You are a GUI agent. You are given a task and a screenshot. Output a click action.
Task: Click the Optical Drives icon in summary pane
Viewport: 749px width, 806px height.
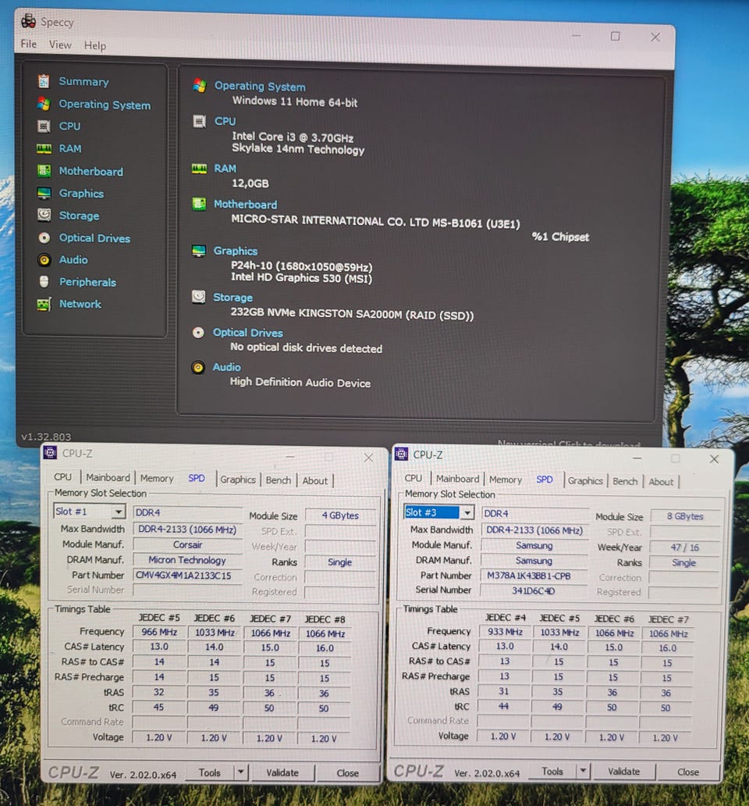(198, 333)
